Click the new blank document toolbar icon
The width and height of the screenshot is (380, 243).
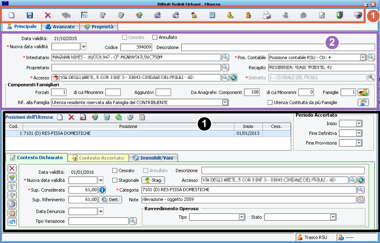[x=11, y=15]
